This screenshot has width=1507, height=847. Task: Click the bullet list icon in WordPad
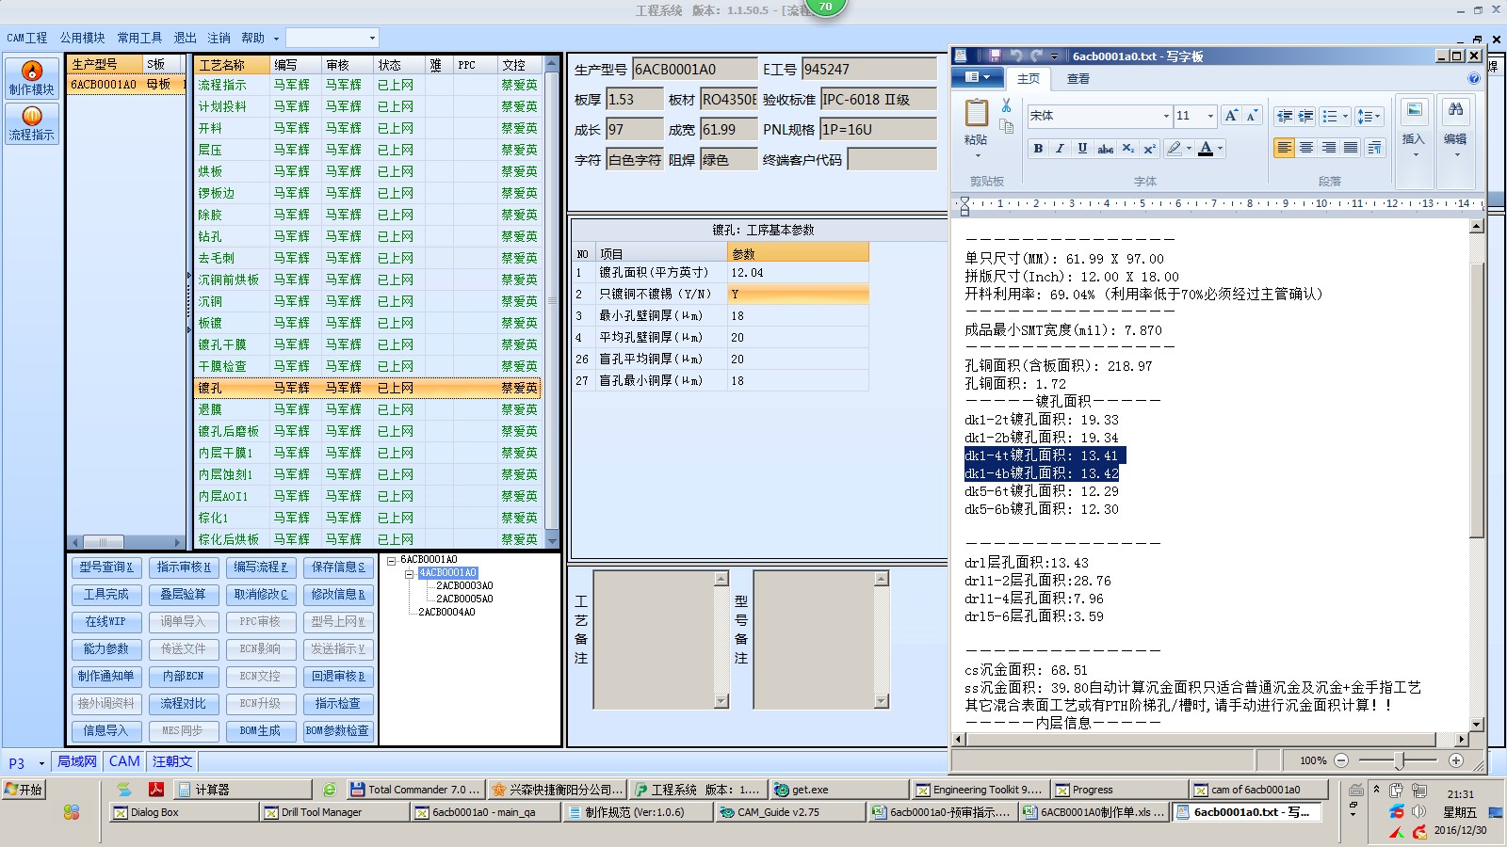point(1329,116)
